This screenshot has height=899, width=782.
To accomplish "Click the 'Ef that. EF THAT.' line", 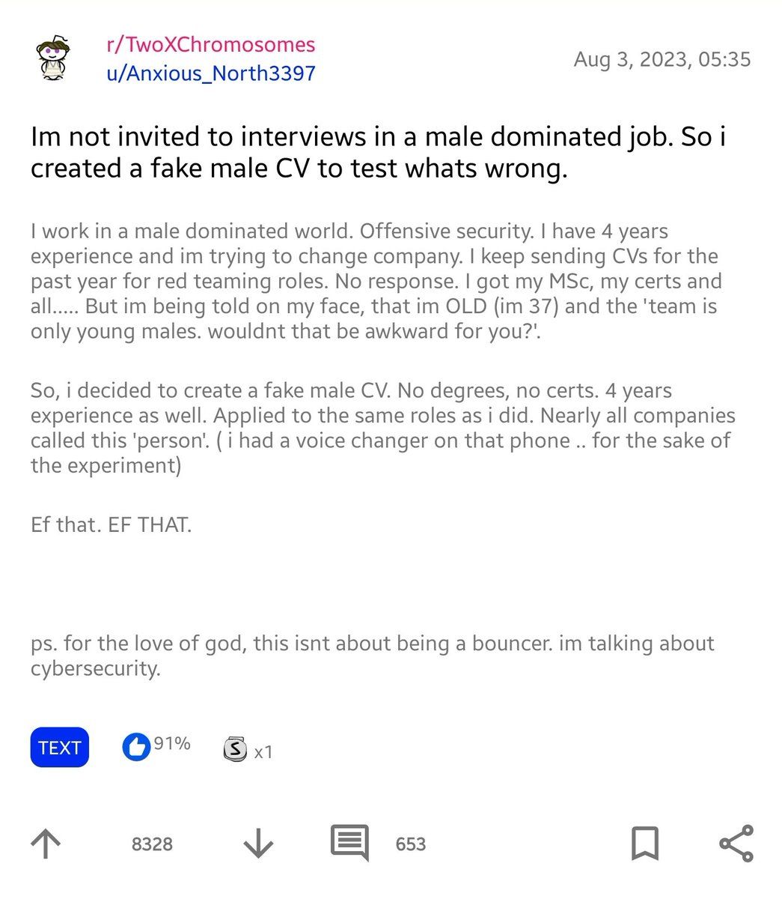I will pos(112,524).
